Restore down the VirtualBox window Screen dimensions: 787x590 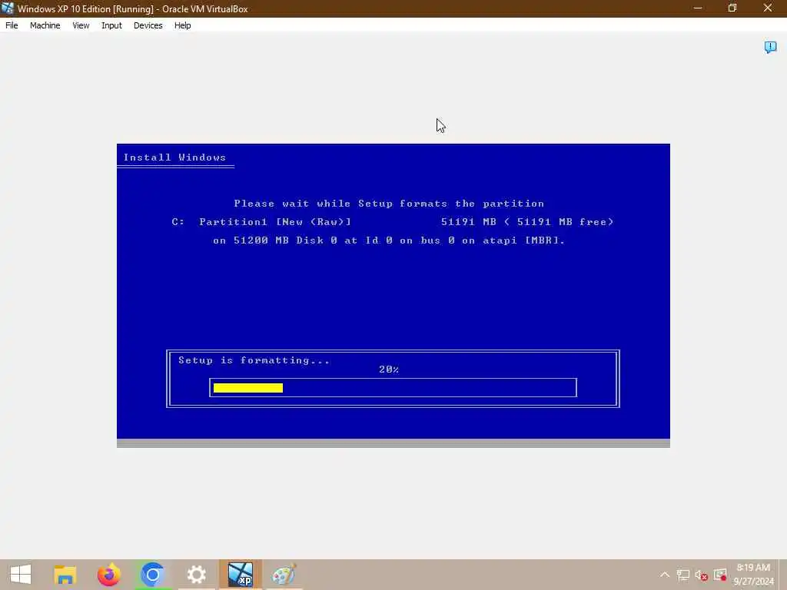732,8
